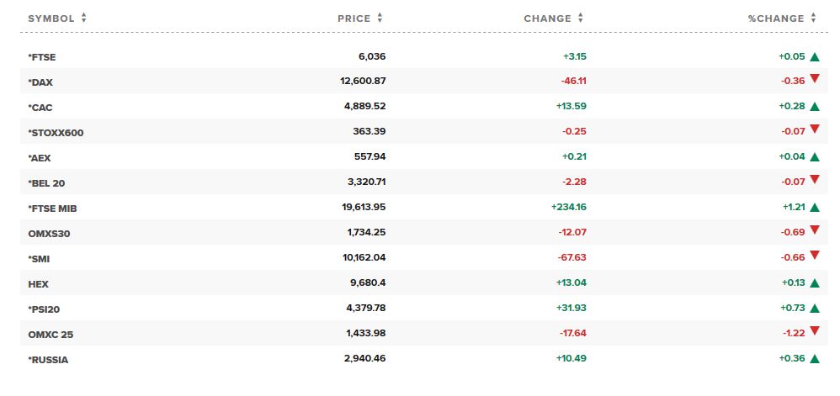Select the BEL 20 price 3,320.71
This screenshot has height=396, width=840.
[x=366, y=182]
